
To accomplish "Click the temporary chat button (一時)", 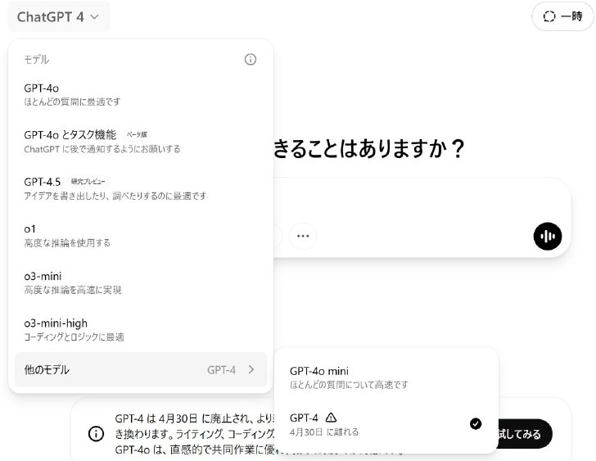I will pyautogui.click(x=562, y=16).
